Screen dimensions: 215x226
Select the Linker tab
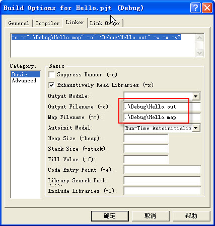75,23
